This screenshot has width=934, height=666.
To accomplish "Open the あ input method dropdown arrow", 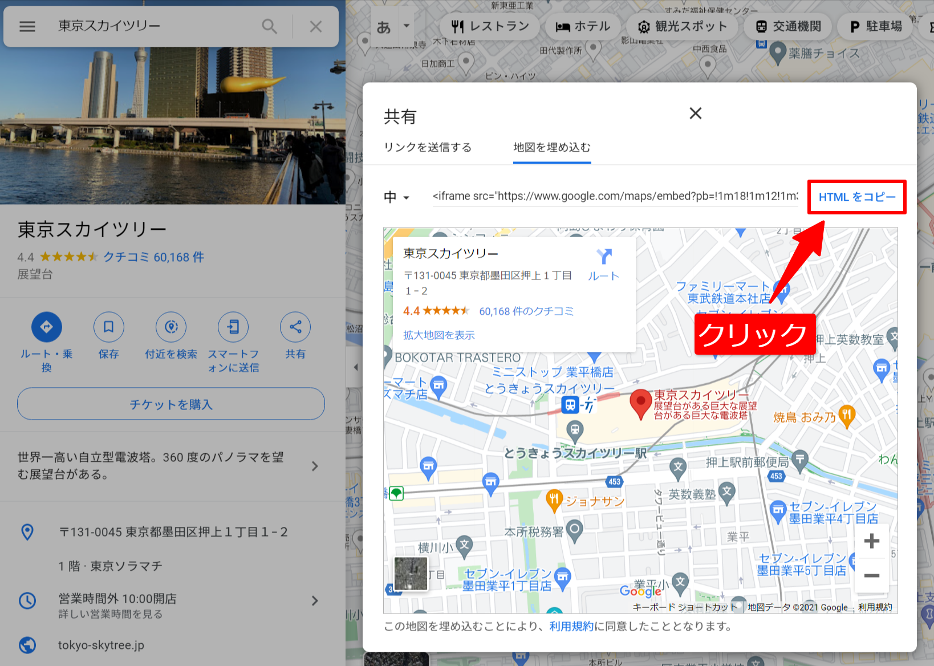I will (407, 26).
